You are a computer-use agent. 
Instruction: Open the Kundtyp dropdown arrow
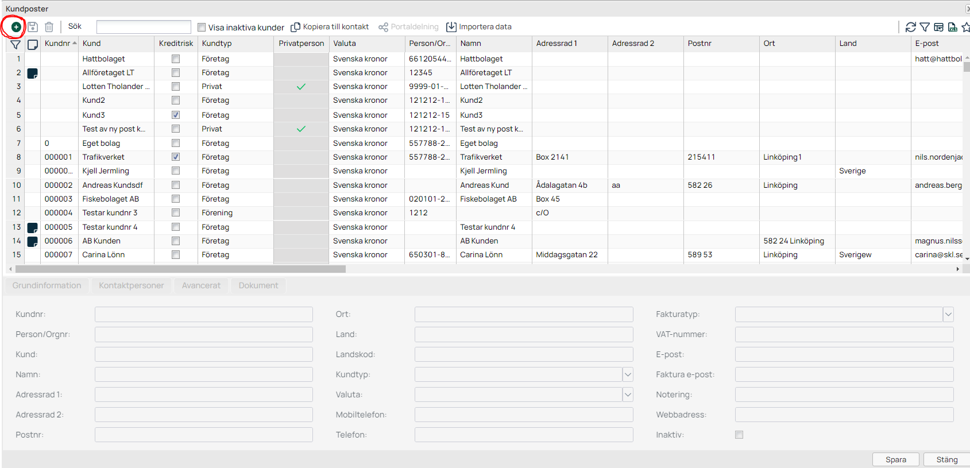click(x=628, y=374)
